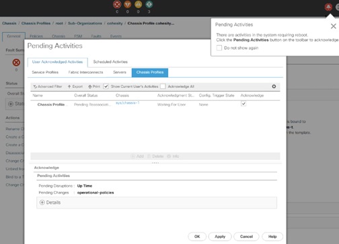Viewport: 339px width, 244px height.
Task: Check the Acknowledge All checkbox
Action: 163,86
